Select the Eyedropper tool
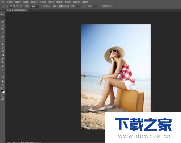This screenshot has width=181, height=143. coord(3,33)
